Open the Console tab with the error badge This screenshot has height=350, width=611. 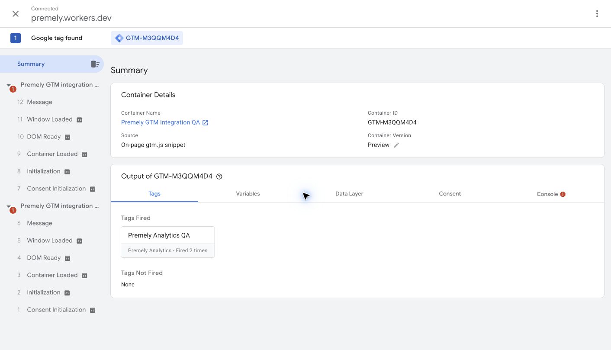coord(551,194)
